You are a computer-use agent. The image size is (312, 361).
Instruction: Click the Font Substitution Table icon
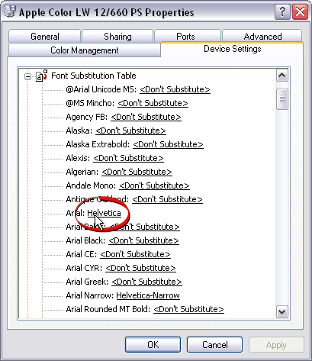(42, 76)
